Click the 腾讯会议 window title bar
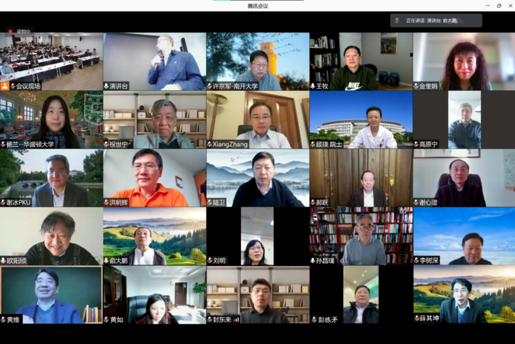Viewport: 515px width, 344px height. 257,6
